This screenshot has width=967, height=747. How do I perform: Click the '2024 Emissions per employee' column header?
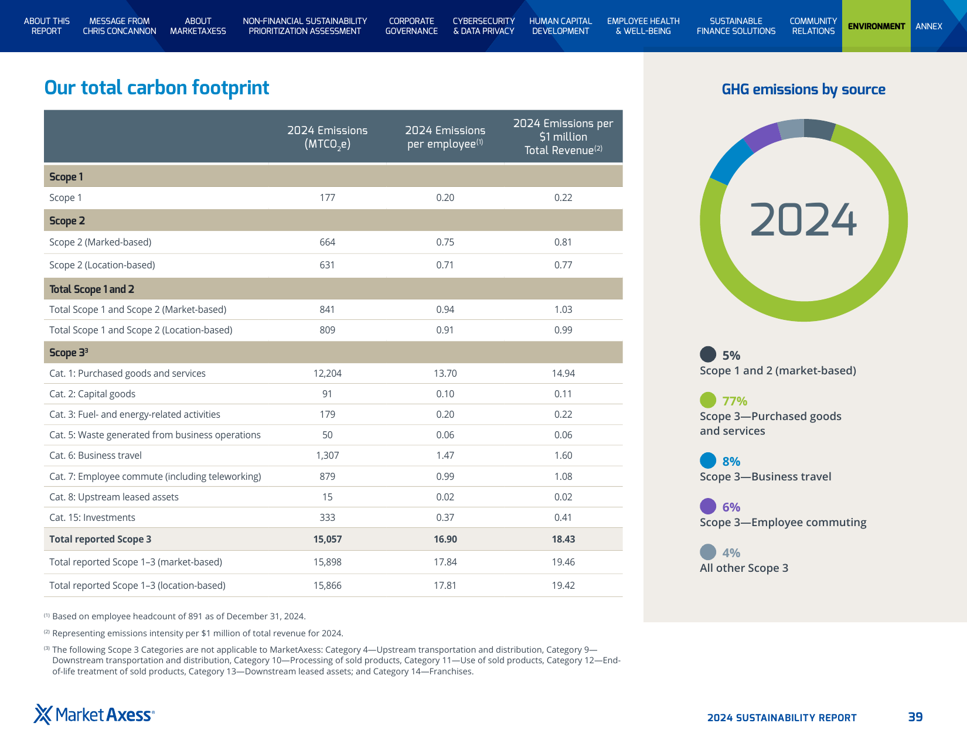point(445,137)
